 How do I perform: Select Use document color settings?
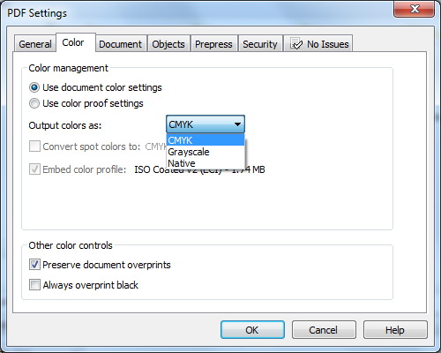coord(34,87)
